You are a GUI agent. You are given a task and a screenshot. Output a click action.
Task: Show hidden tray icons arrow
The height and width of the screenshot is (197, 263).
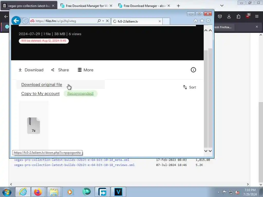218,192
